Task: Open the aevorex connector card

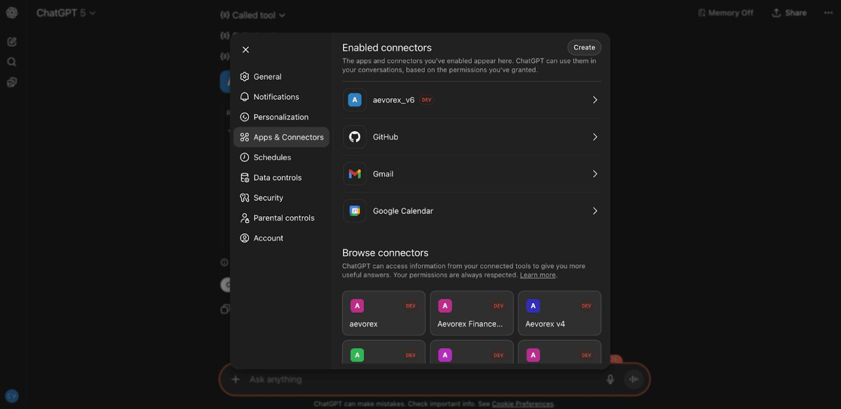Action: [384, 313]
